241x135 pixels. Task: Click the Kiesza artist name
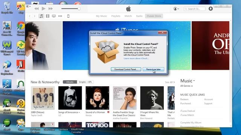tap(88, 115)
